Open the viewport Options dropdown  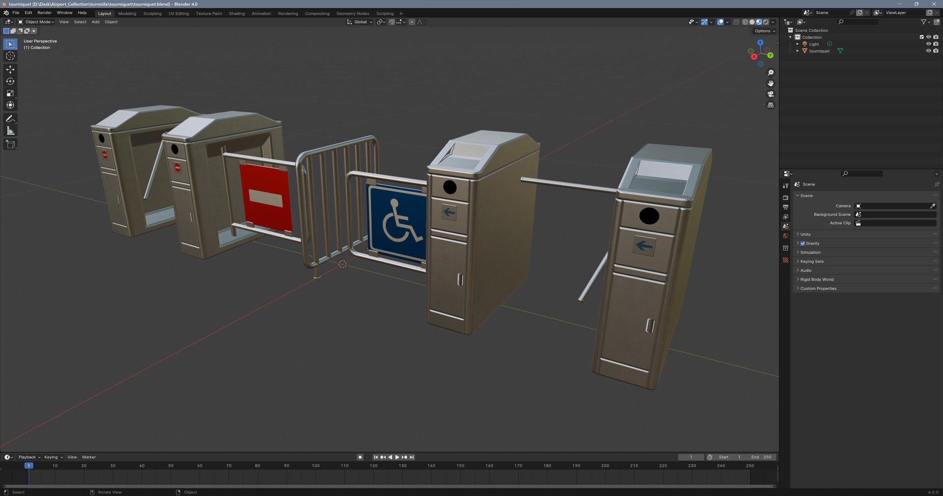coord(765,31)
